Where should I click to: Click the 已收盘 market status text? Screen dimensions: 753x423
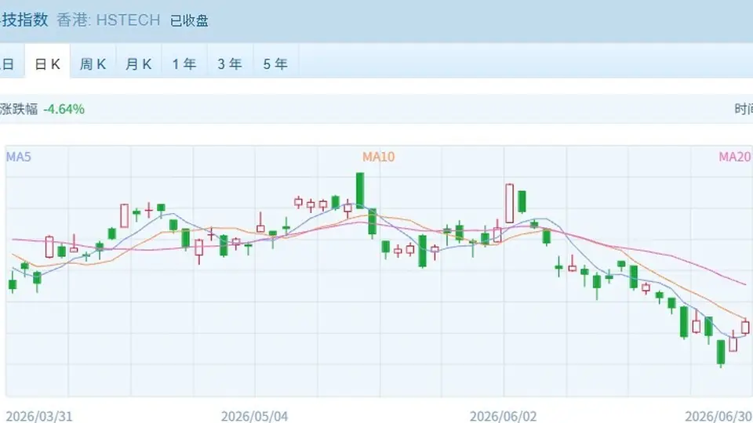click(x=189, y=20)
